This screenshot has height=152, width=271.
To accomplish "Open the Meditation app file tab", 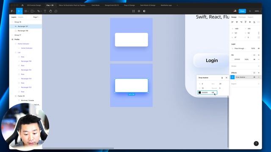I will (x=166, y=5).
